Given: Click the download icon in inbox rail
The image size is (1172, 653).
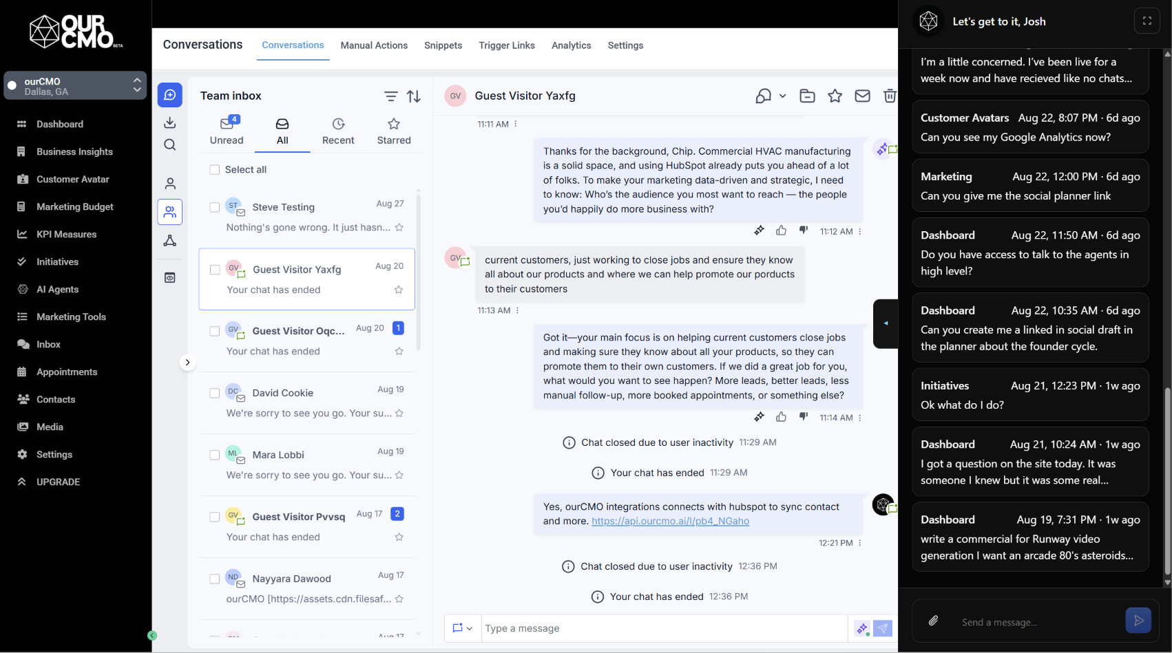Looking at the screenshot, I should click(x=169, y=122).
